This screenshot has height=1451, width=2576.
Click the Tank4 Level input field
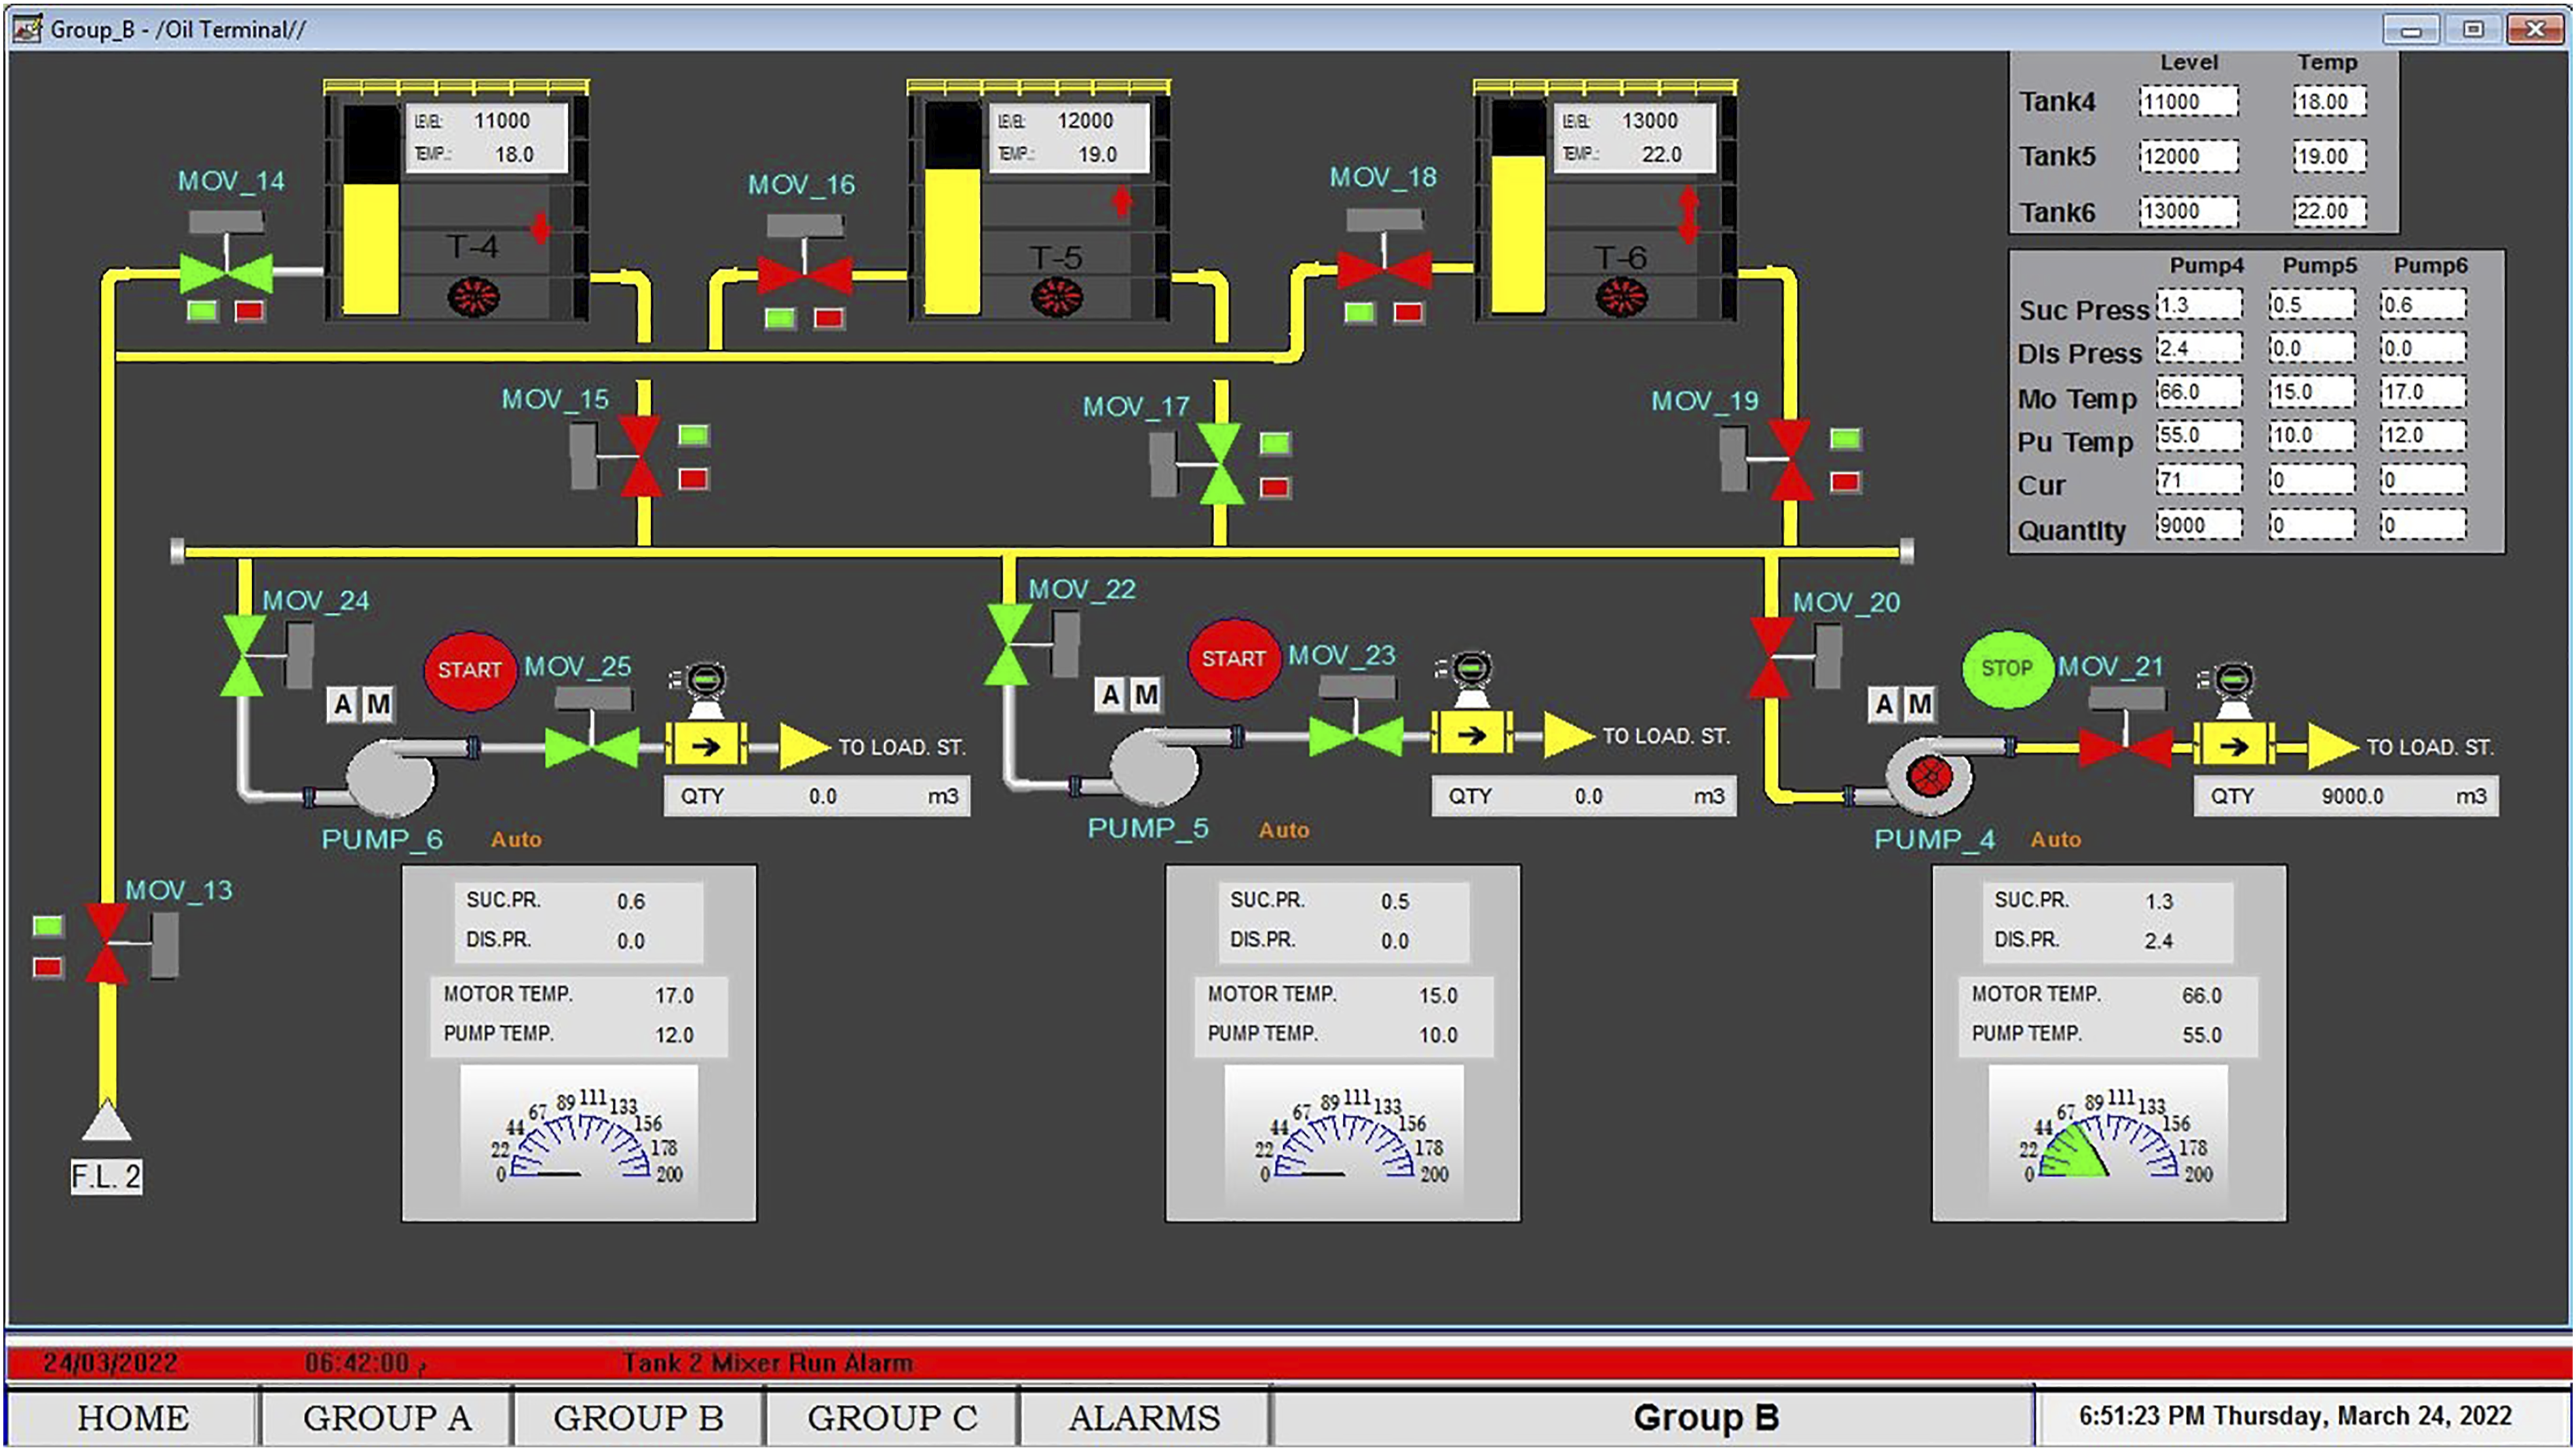2188,101
